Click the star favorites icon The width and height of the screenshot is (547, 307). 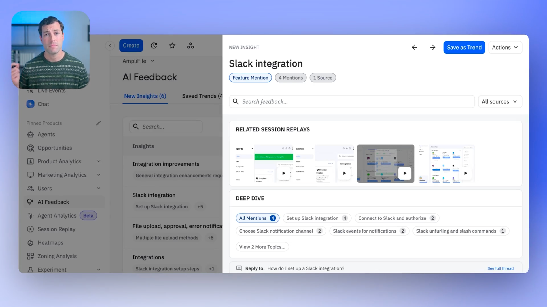pos(172,46)
